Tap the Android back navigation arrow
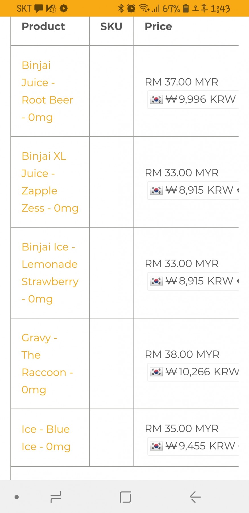This screenshot has height=513, width=249. pos(195,497)
